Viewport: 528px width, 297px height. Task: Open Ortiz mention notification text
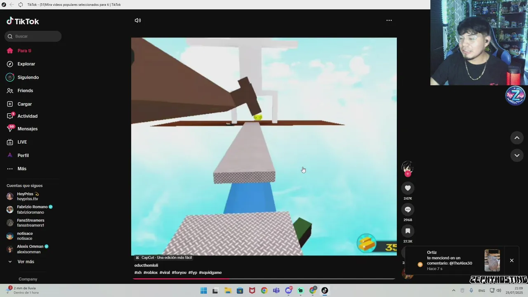coord(450,261)
